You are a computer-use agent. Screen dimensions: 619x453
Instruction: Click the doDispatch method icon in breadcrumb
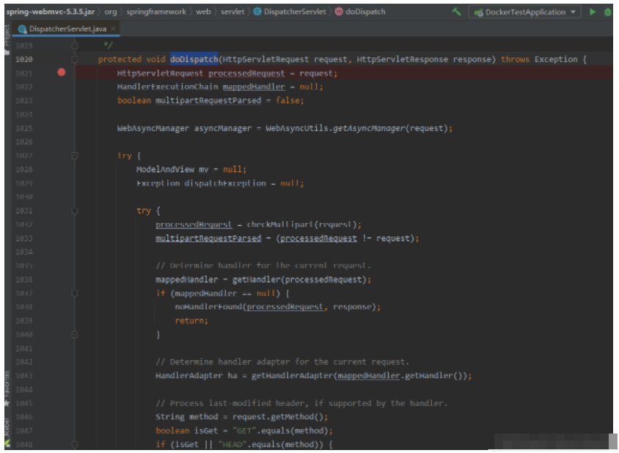point(339,12)
